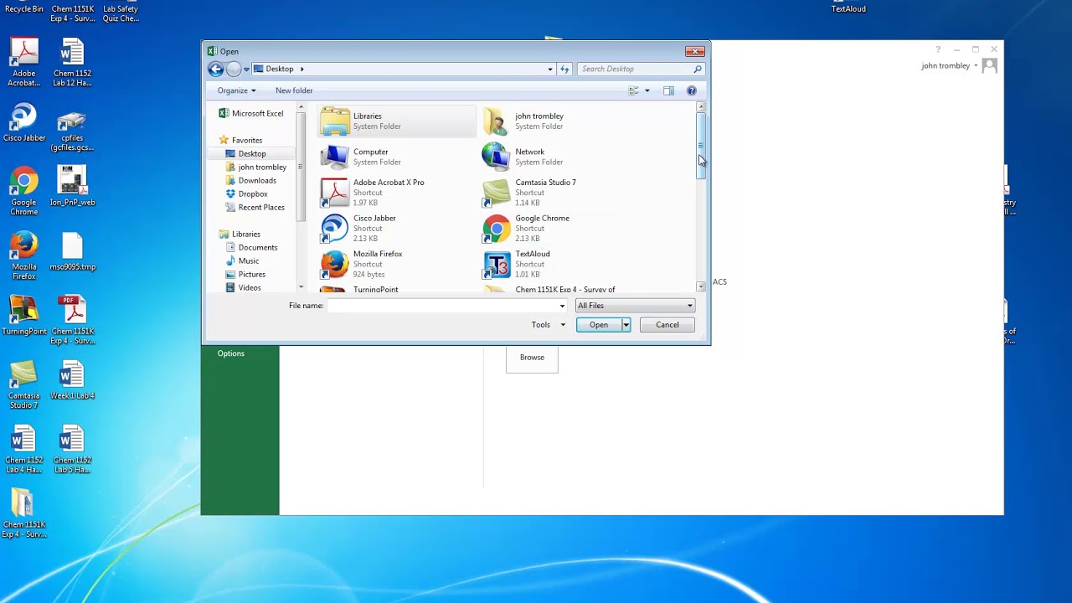Open the All Files type dropdown
1072x603 pixels.
point(635,306)
